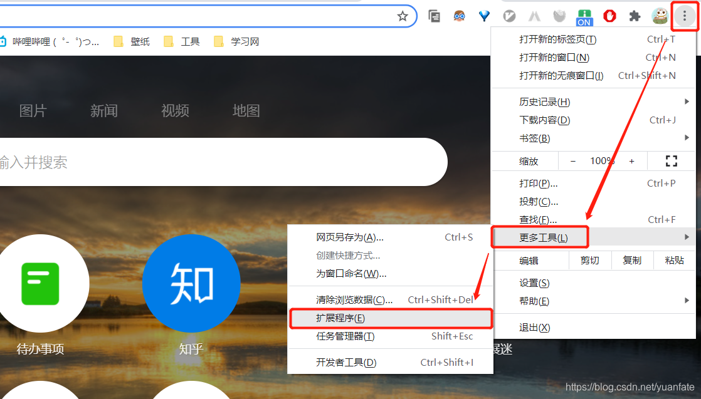The width and height of the screenshot is (701, 399).
Task: Open 开发者工具(D) in the submenu
Action: [x=390, y=363]
